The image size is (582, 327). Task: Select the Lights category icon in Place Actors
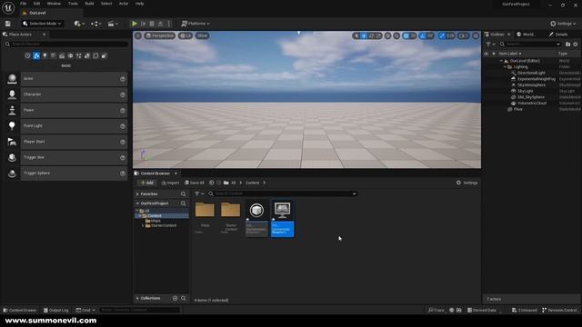tap(45, 55)
